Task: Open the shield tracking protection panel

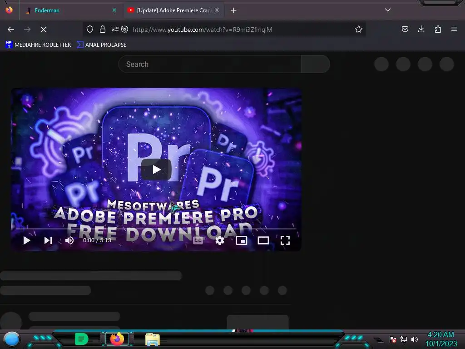Action: (x=90, y=29)
